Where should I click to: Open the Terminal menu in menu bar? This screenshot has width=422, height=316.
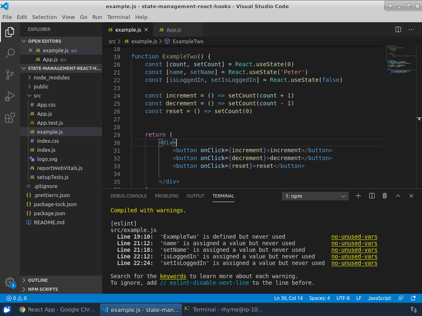pyautogui.click(x=118, y=17)
